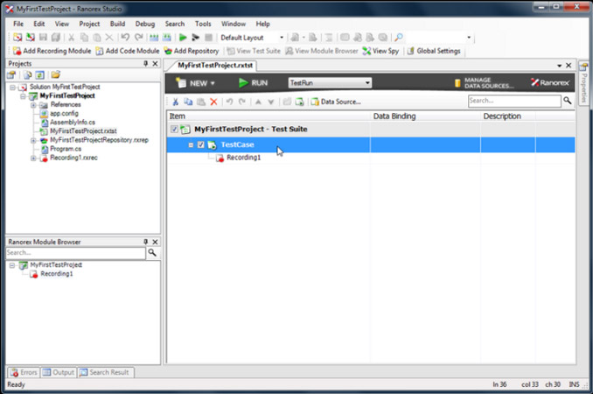
Task: Open the NEW dropdown button
Action: click(x=196, y=83)
